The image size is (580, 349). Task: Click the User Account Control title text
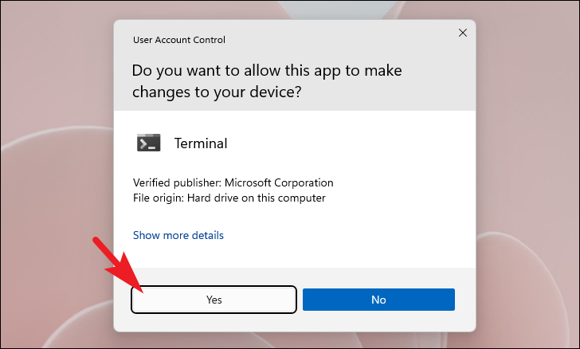coord(179,40)
